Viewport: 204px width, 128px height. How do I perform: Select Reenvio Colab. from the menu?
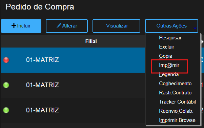coord(176,111)
